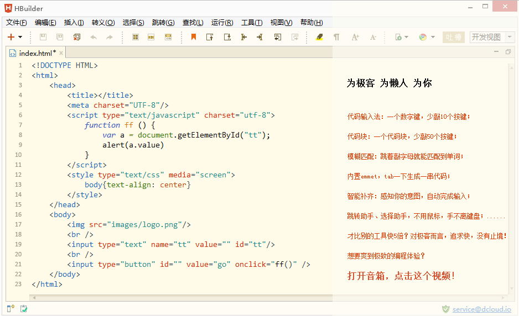Expand the browser selection dropdown arrow
Screen dimensions: 519x316
point(433,37)
